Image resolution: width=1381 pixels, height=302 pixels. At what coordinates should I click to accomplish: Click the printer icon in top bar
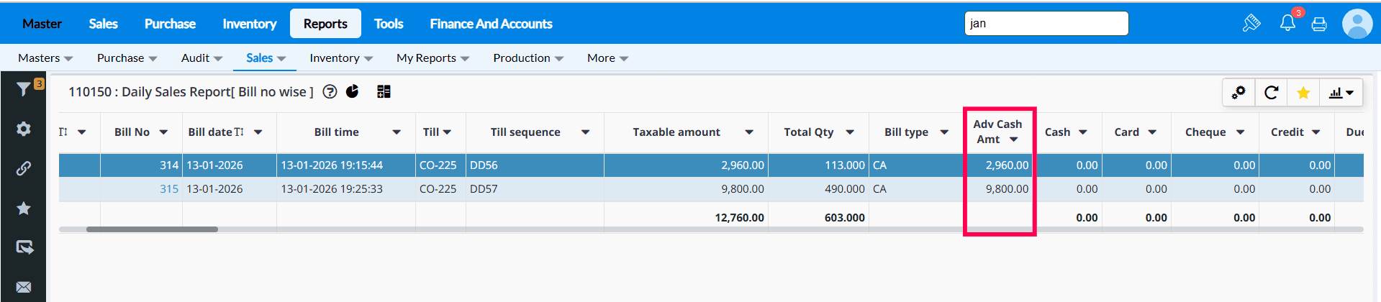click(1319, 24)
